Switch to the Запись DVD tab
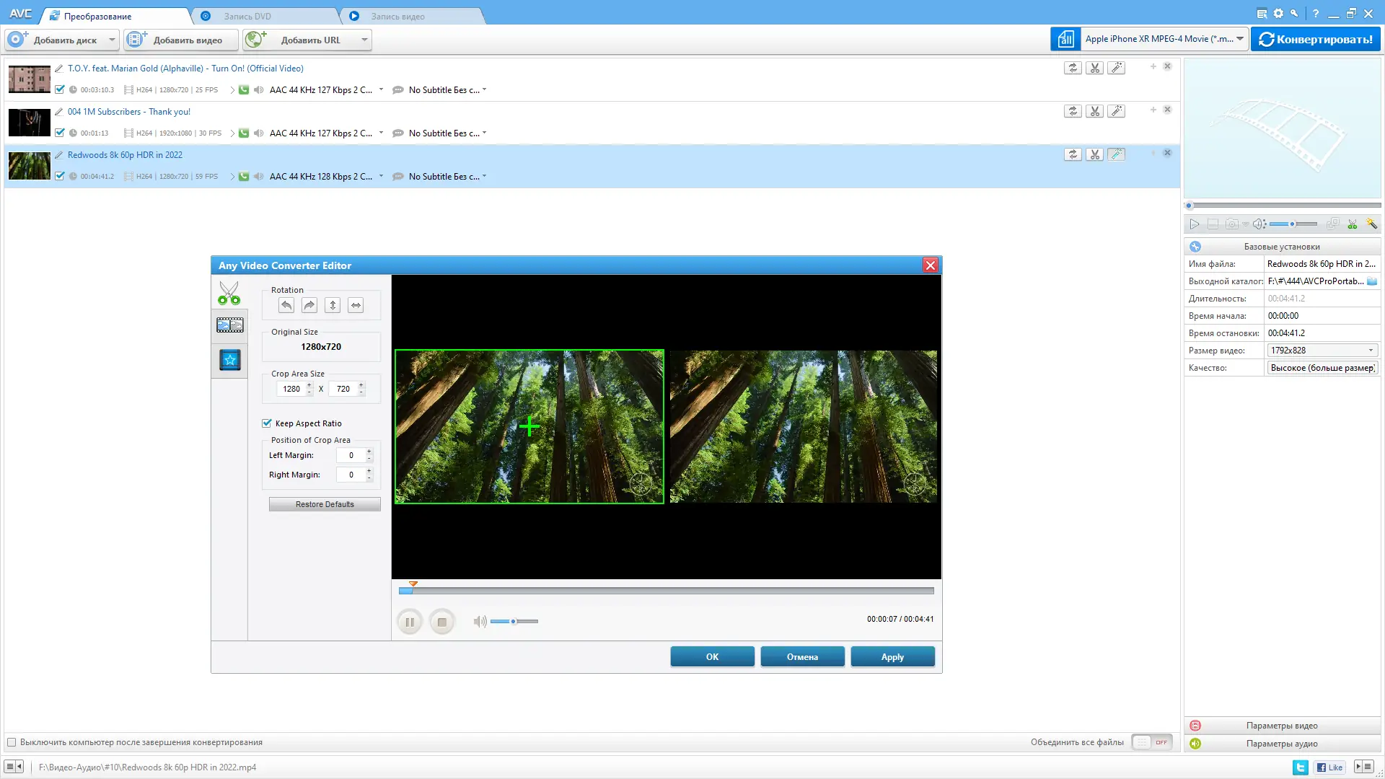The image size is (1385, 779). click(247, 16)
